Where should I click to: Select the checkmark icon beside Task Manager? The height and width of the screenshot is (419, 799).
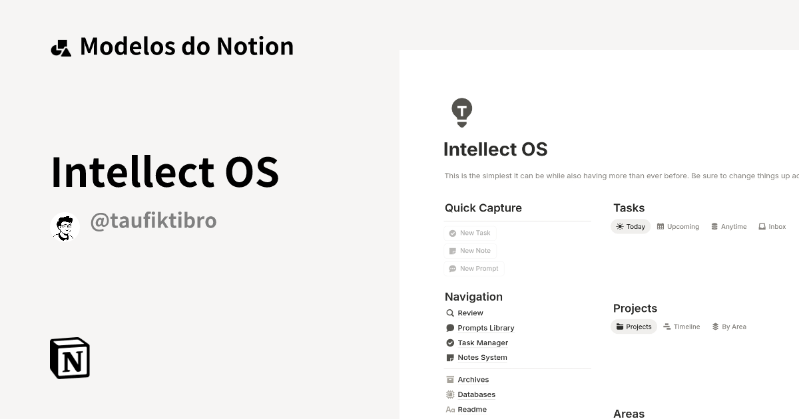pyautogui.click(x=450, y=343)
